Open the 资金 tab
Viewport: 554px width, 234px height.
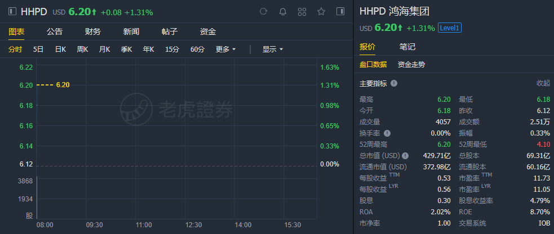click(208, 31)
